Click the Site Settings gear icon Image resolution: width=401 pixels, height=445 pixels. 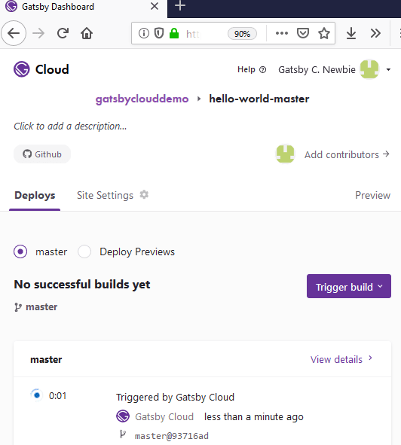pyautogui.click(x=144, y=195)
